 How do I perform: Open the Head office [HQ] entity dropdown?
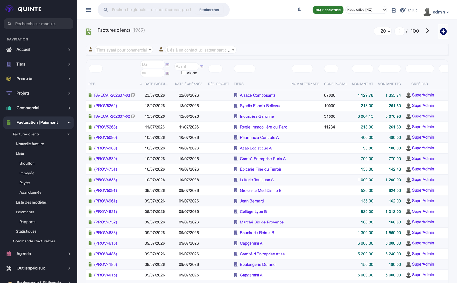(366, 10)
